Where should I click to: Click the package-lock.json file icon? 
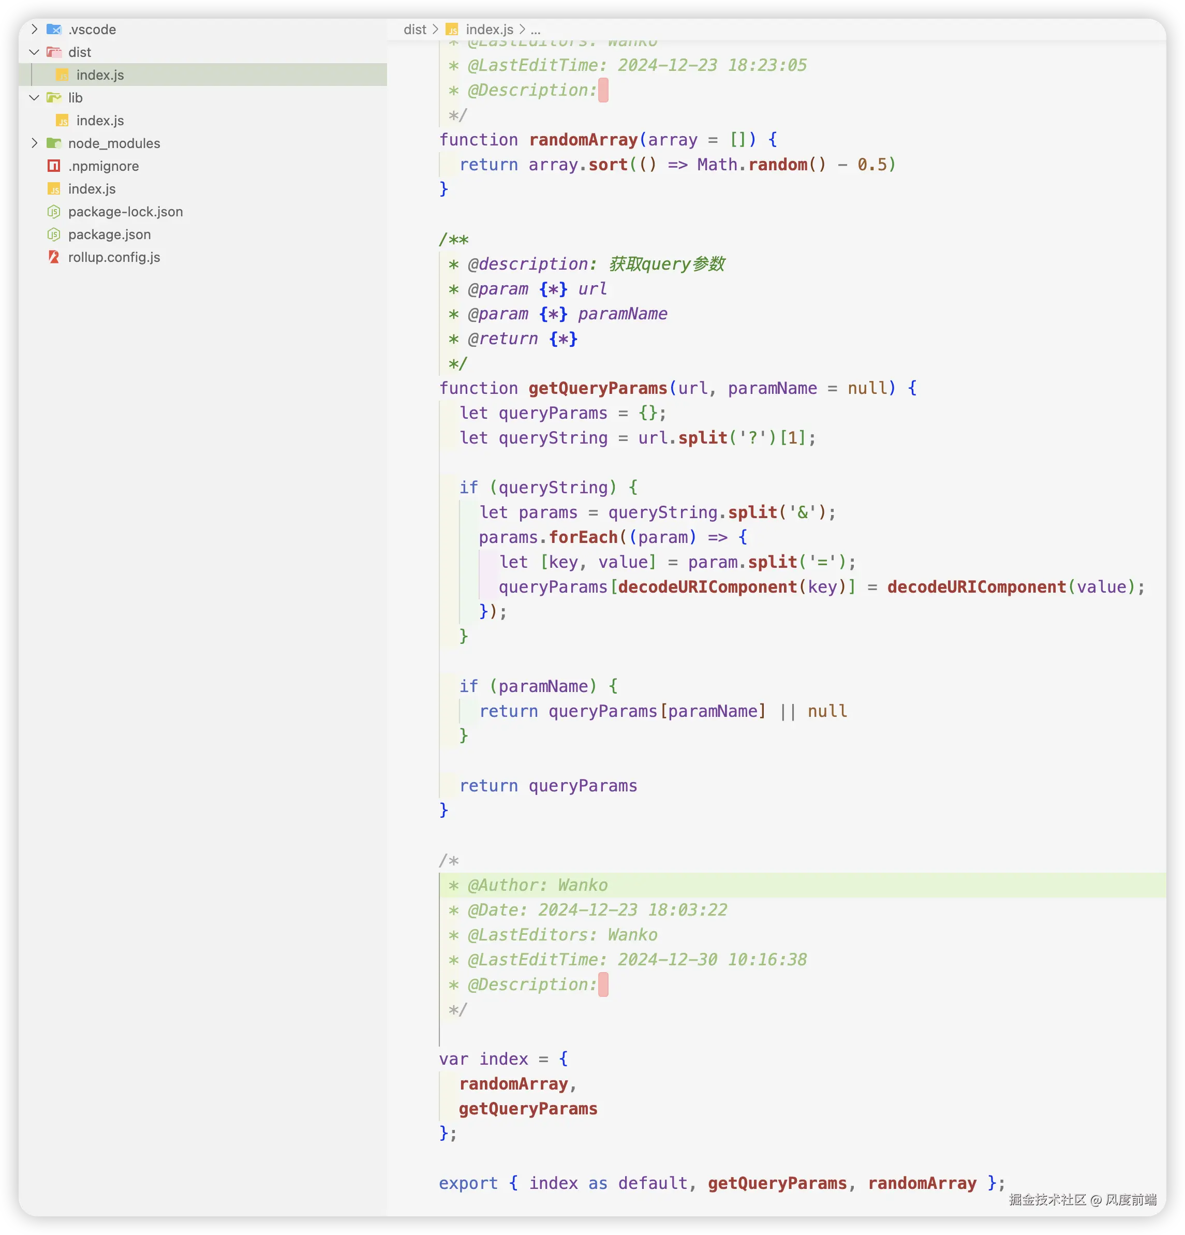(x=54, y=212)
